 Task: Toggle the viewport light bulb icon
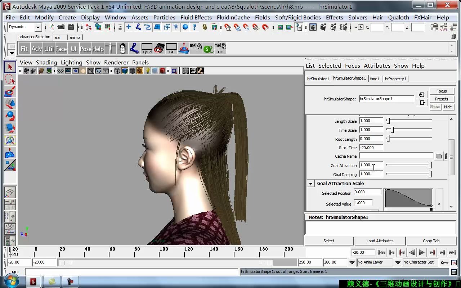point(147,71)
